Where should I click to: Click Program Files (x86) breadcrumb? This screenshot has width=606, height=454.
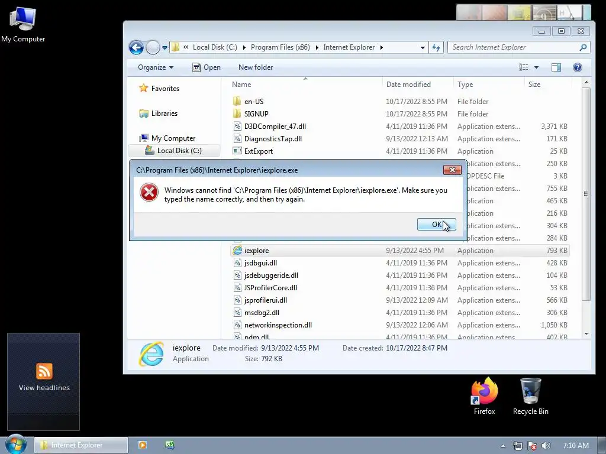280,47
